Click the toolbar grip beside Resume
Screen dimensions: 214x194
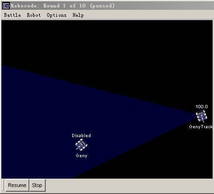[x=3, y=185]
